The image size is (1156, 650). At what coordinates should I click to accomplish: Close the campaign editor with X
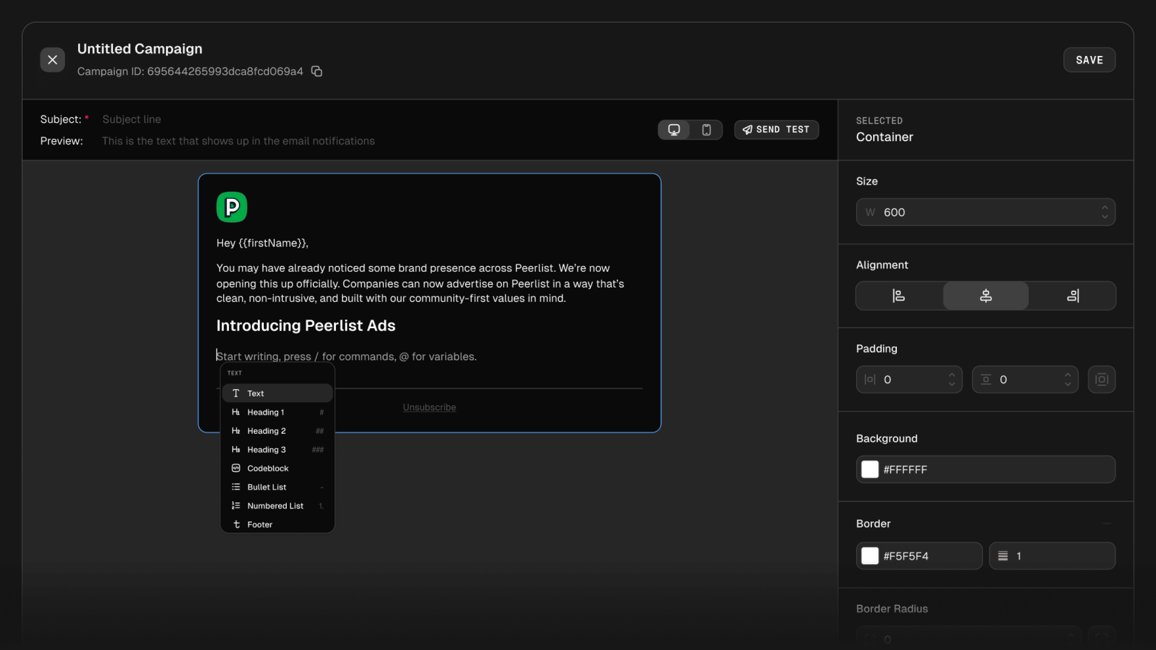click(52, 60)
